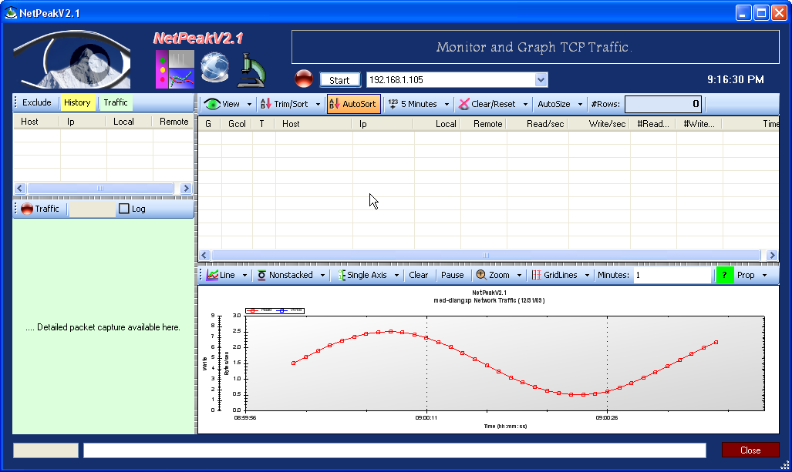Click the red Close button

[750, 450]
